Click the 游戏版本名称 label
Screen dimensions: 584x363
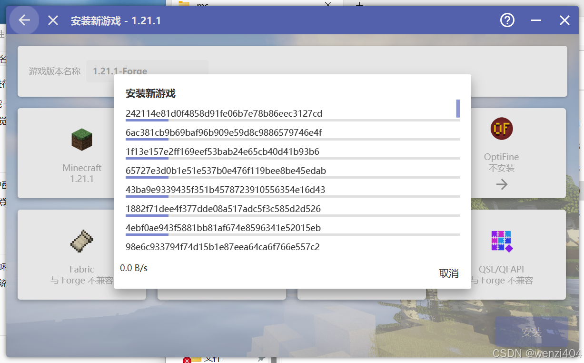[55, 71]
